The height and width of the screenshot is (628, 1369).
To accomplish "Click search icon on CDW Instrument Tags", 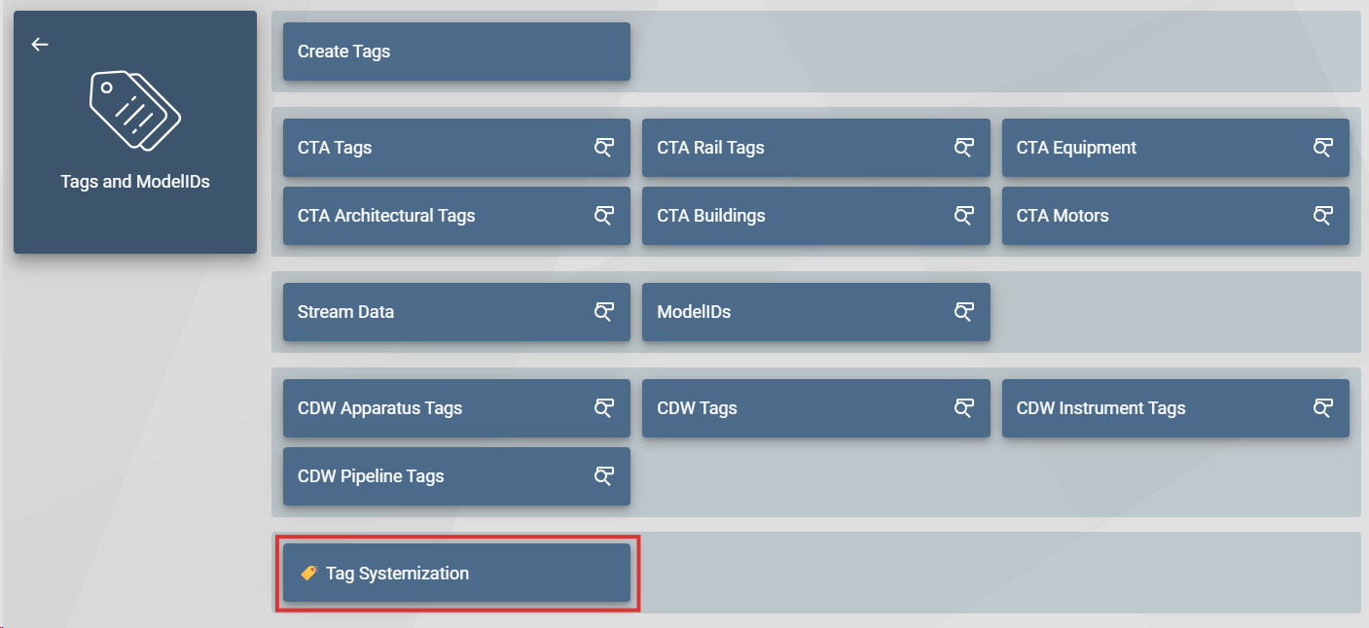I will coord(1322,408).
